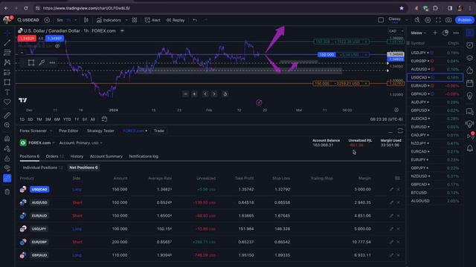This screenshot has height=267, width=476.
Task: Open the heart icons tool
Action: coord(7,102)
